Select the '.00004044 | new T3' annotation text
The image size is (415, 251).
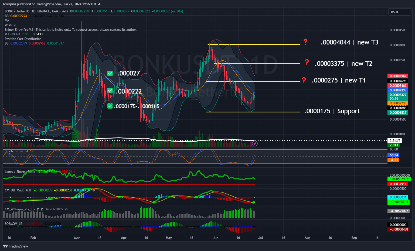(349, 42)
